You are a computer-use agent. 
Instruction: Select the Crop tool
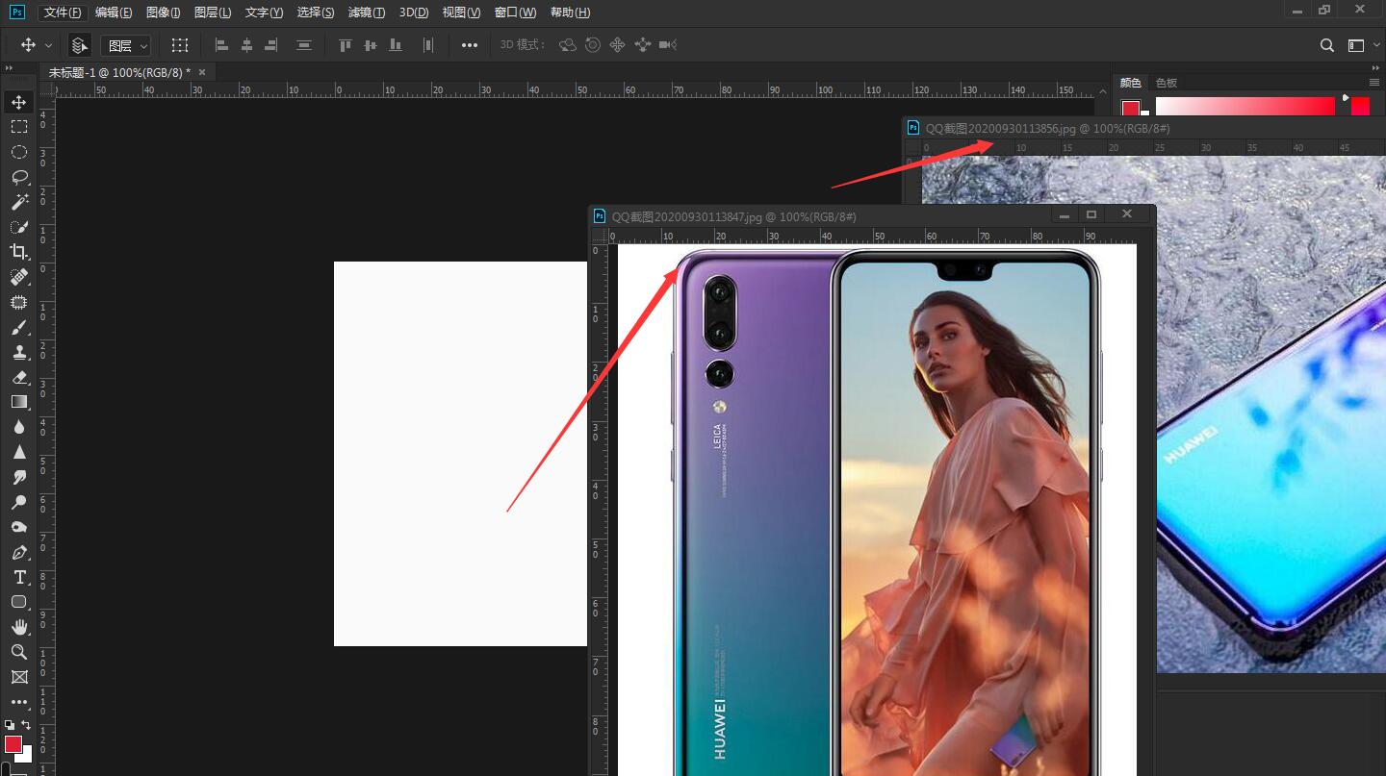point(18,252)
